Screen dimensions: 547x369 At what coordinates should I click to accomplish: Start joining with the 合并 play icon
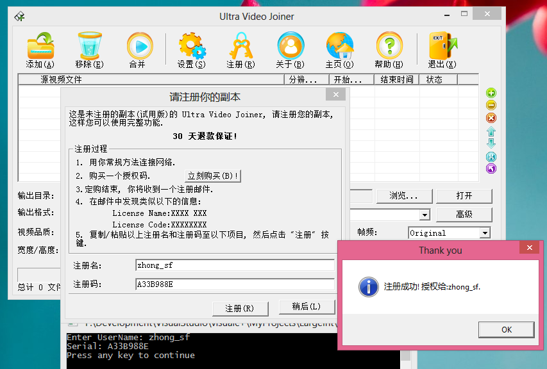coord(140,46)
